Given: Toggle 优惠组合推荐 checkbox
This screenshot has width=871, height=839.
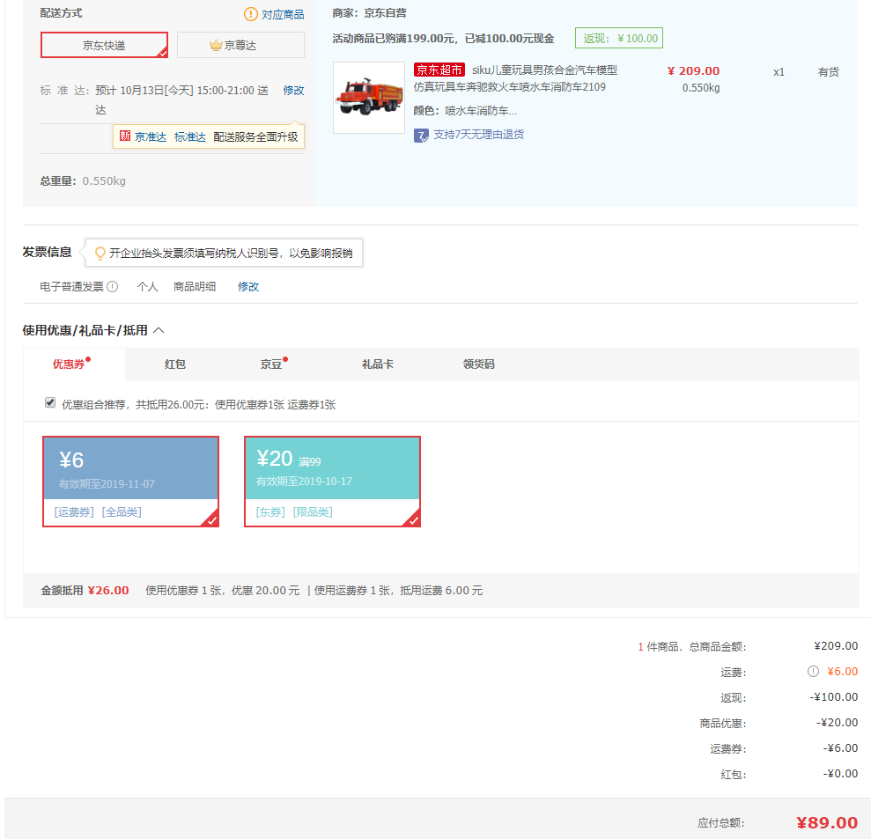Looking at the screenshot, I should 50,402.
